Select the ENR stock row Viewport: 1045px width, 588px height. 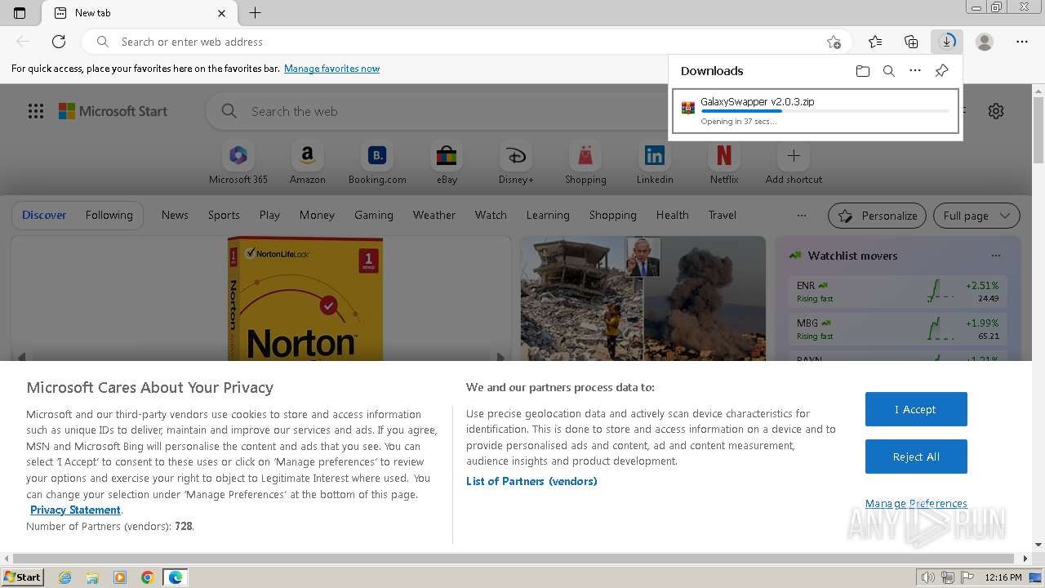[897, 292]
